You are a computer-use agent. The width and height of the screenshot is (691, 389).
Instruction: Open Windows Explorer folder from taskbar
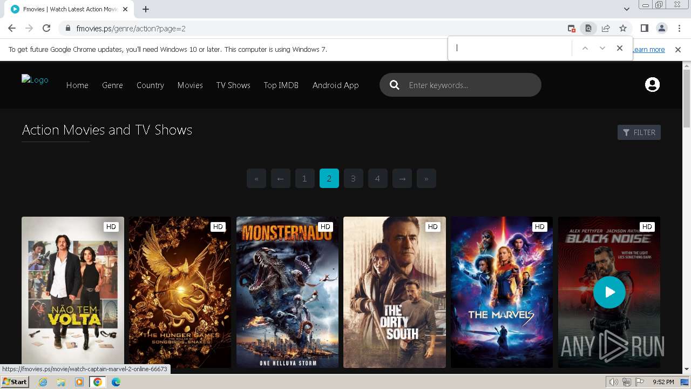coord(61,382)
